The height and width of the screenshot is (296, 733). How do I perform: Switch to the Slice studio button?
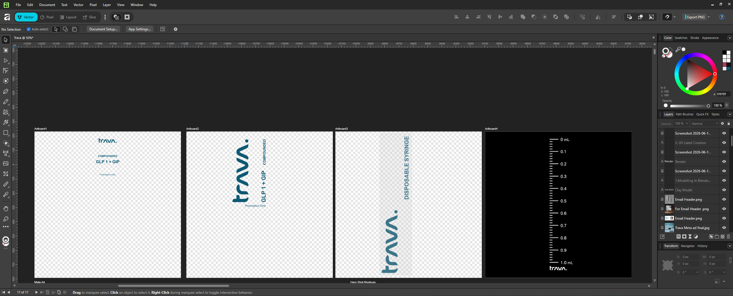tap(90, 17)
